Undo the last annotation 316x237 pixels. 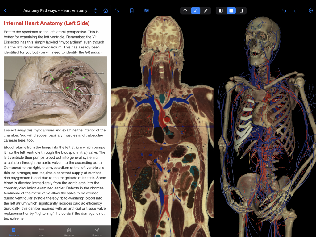point(284,10)
